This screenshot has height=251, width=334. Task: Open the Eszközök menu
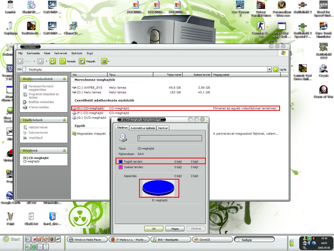77,53
